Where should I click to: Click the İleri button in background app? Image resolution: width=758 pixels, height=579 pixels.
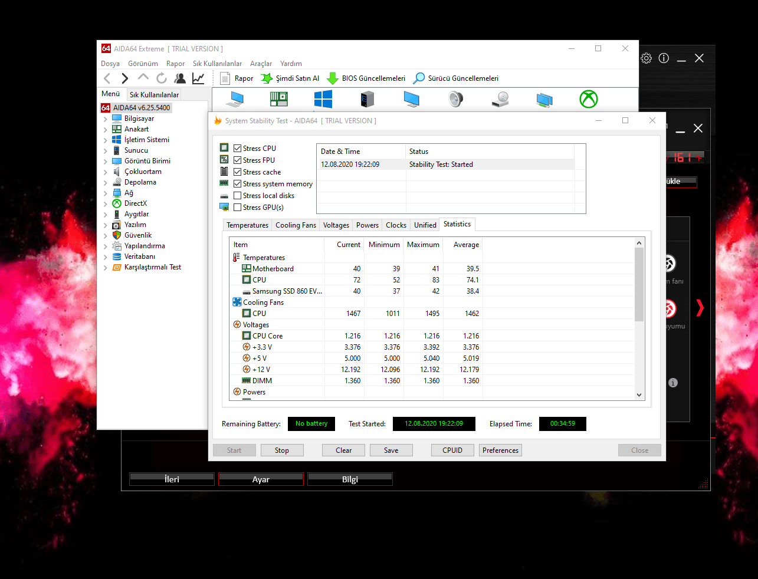pos(172,479)
